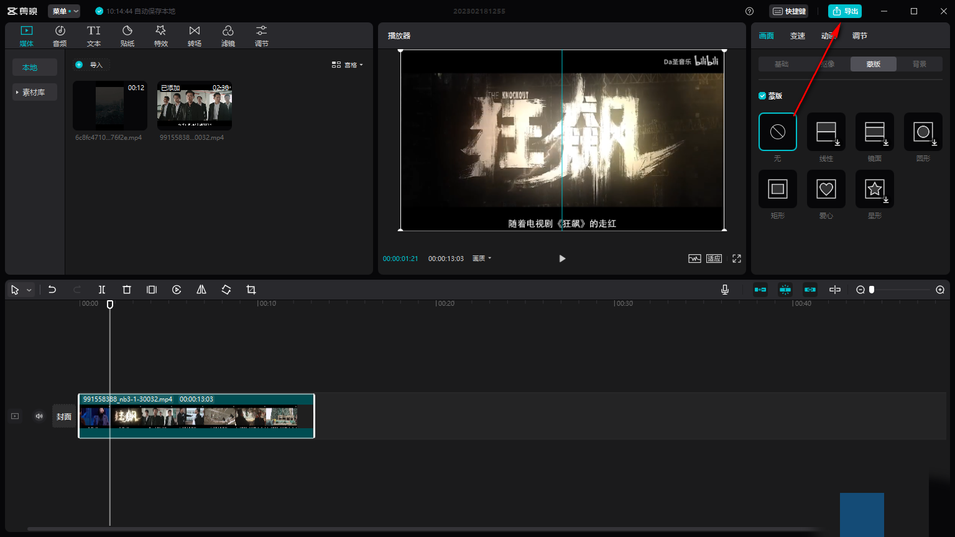Click the crop tool icon

click(x=251, y=290)
